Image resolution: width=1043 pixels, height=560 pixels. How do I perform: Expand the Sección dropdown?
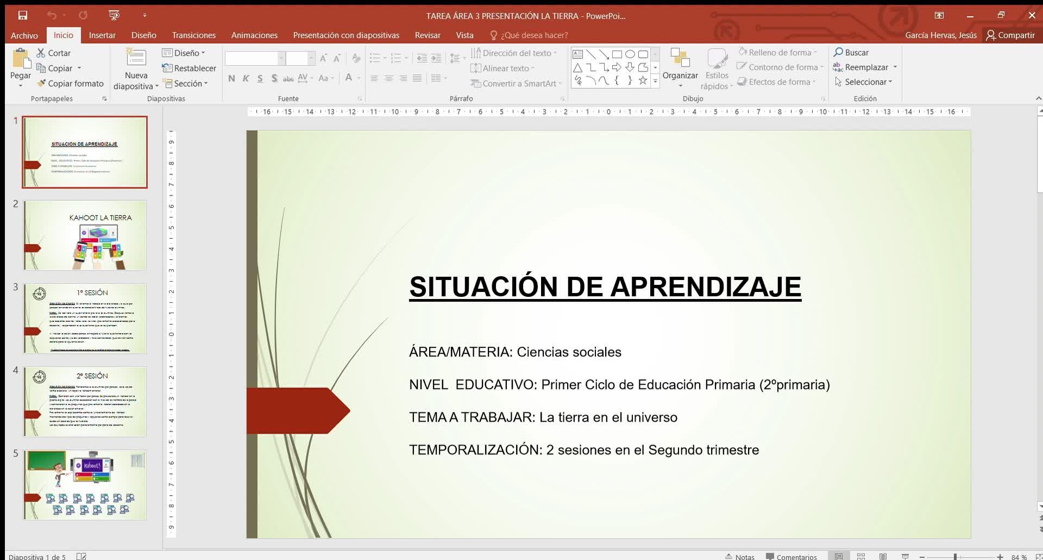185,83
